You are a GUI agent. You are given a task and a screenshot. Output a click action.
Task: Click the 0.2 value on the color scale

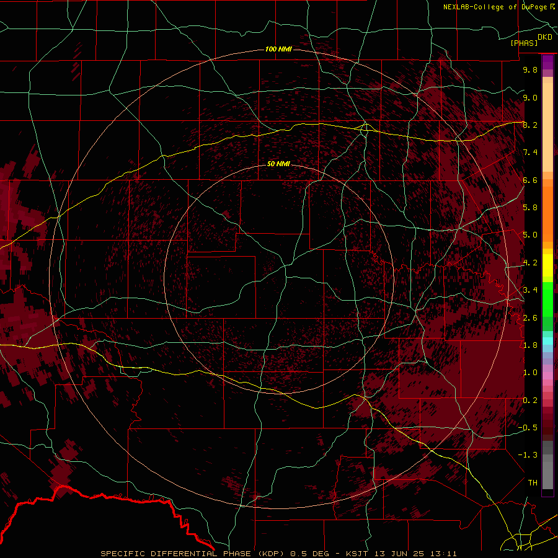tap(530, 401)
